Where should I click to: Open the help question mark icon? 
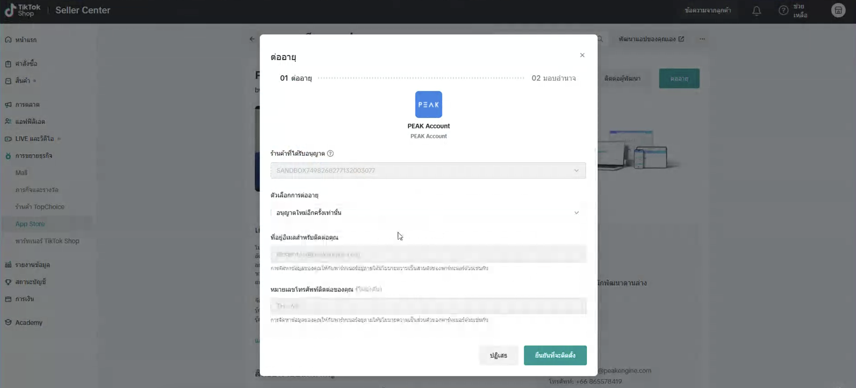(x=783, y=10)
